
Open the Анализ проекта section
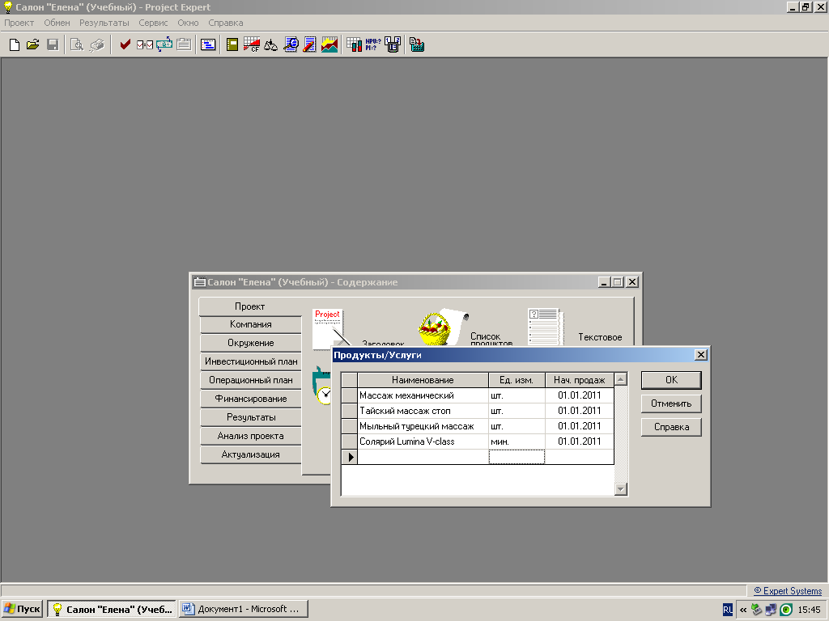251,436
